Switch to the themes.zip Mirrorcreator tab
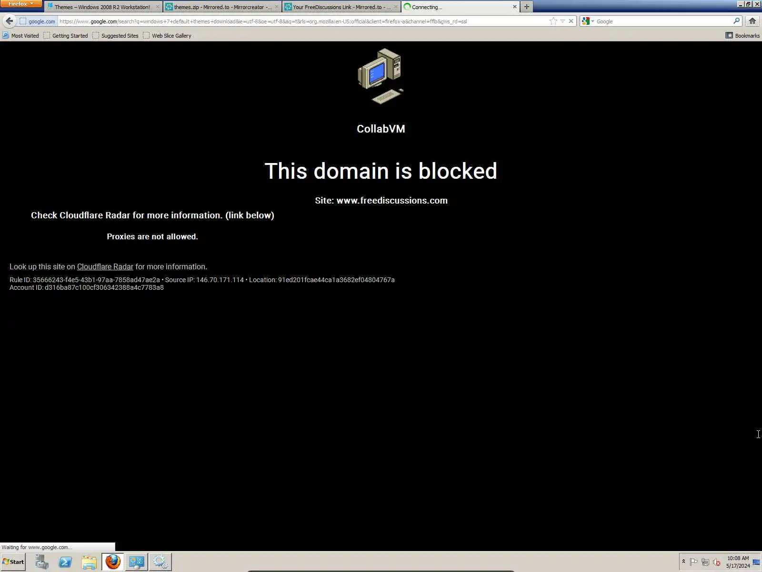The height and width of the screenshot is (572, 762). pos(222,7)
